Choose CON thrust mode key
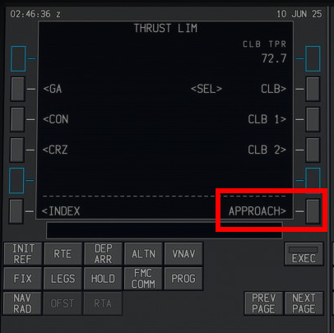Image resolution: width=334 pixels, height=333 pixels. tap(17, 119)
